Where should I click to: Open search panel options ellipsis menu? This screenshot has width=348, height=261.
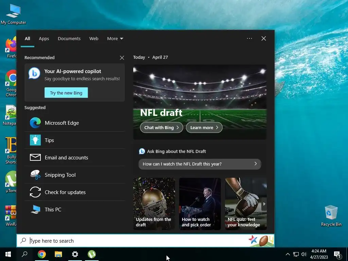[249, 38]
